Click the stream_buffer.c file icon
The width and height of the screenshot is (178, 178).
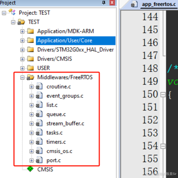point(39,123)
